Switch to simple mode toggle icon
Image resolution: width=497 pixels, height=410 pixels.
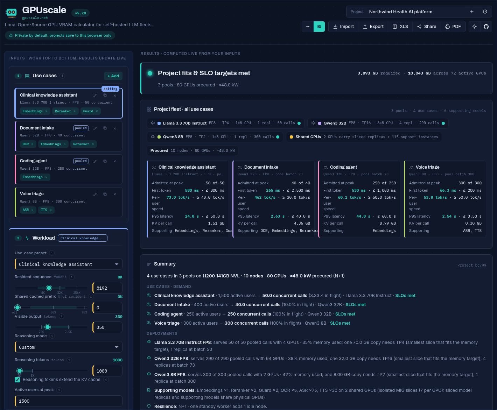(308, 27)
